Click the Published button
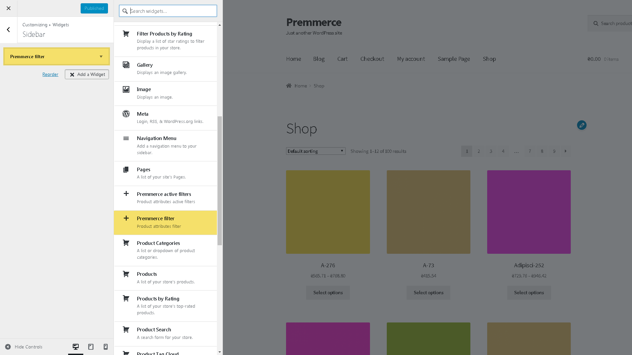Screen dimensions: 632x355 point(94,8)
